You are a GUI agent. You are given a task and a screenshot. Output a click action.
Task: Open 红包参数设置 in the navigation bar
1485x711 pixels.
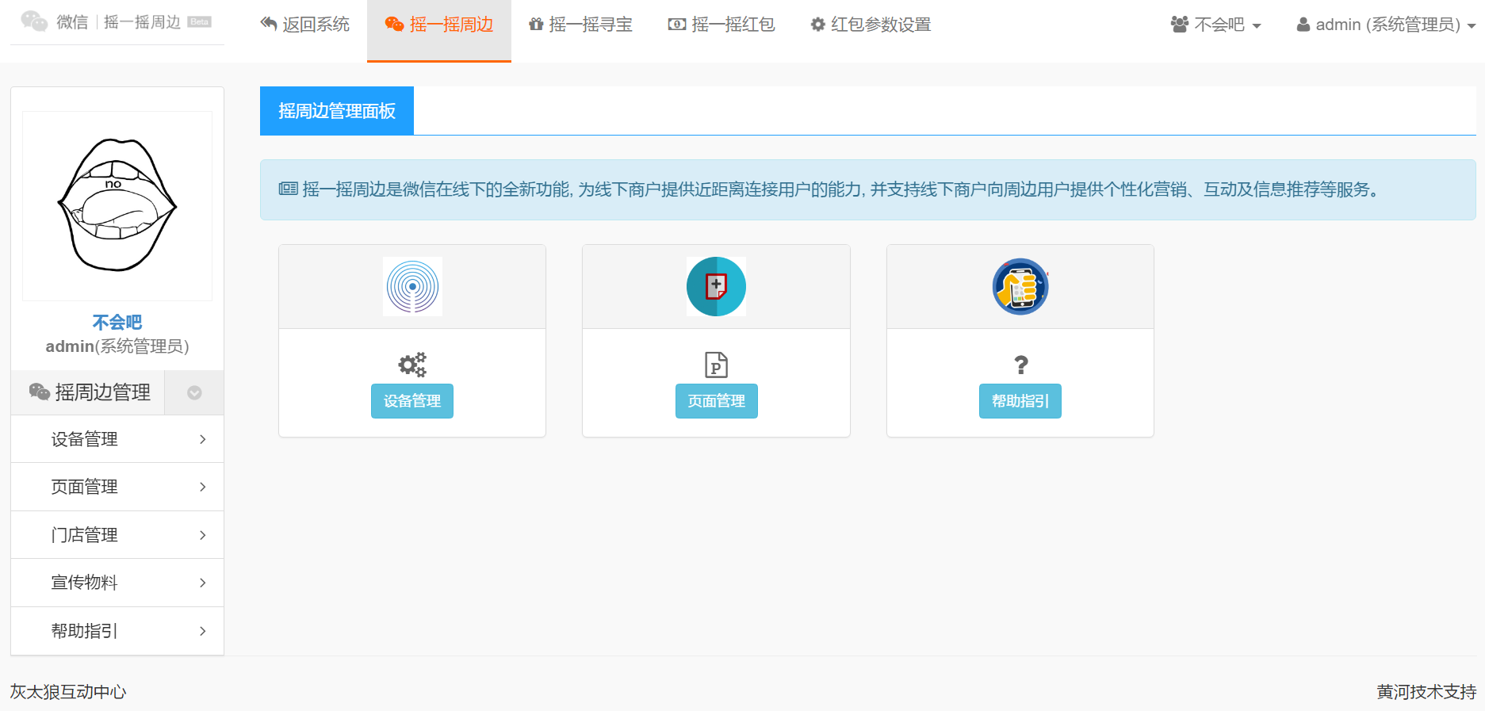(x=871, y=25)
